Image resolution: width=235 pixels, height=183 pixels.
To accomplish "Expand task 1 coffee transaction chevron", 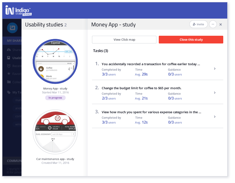I will click(x=215, y=69).
